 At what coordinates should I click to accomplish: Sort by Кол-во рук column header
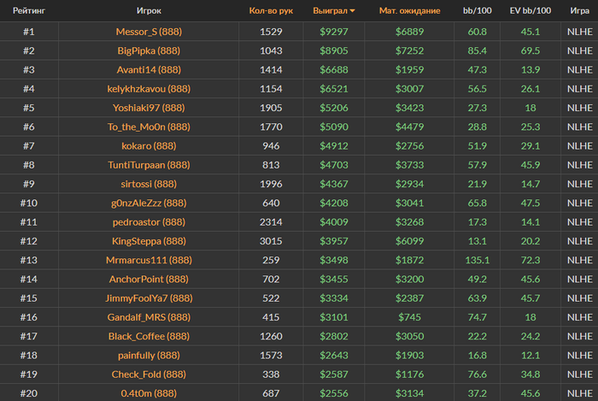click(x=271, y=10)
